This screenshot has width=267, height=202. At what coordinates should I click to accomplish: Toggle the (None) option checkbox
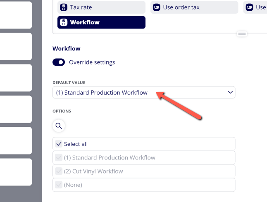click(59, 185)
